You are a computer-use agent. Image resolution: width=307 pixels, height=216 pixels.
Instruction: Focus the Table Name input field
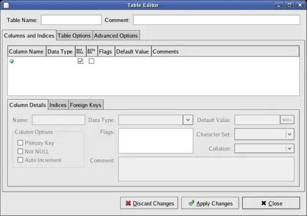(x=71, y=20)
